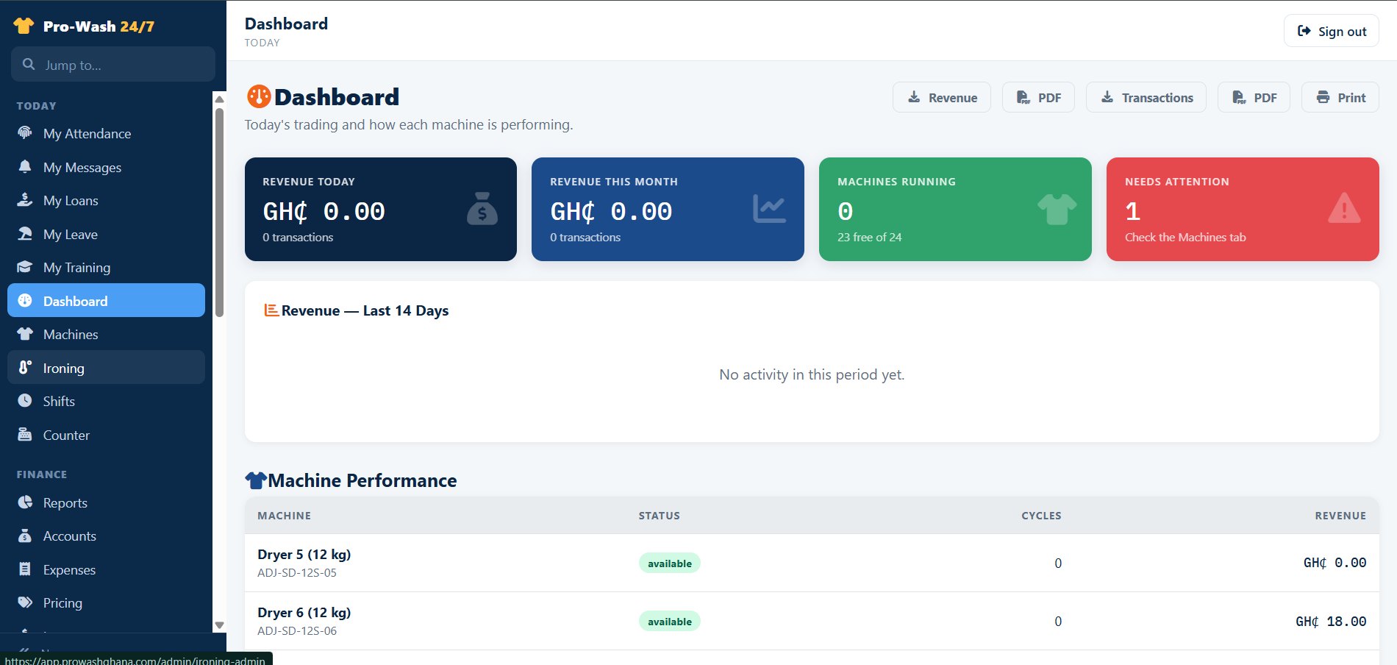Click the Revenue This Month card
Screen dimensions: 1397x665
[668, 209]
